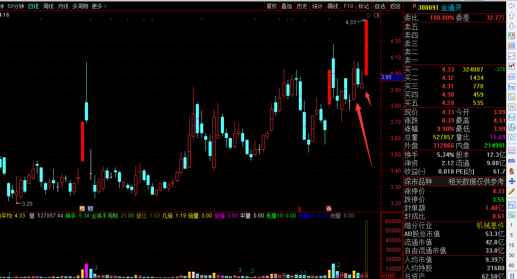Screen dimensions: 517x279
Task: Select the 日线 daily period
Action: pos(33,6)
